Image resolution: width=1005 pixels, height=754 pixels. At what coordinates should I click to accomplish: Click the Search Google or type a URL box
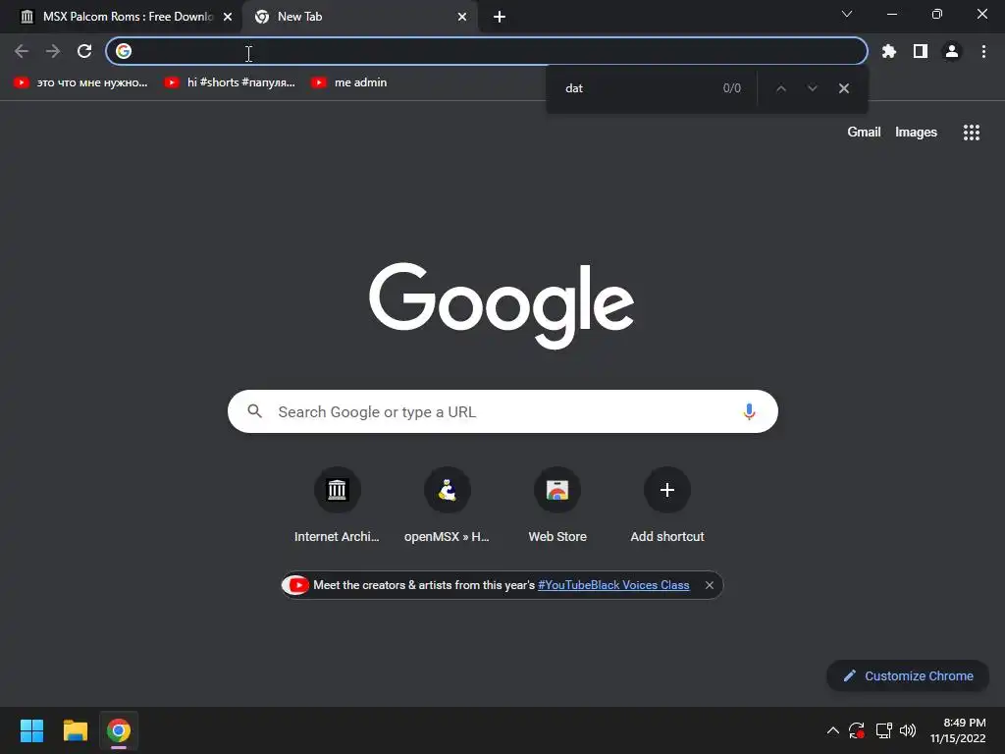pyautogui.click(x=502, y=411)
